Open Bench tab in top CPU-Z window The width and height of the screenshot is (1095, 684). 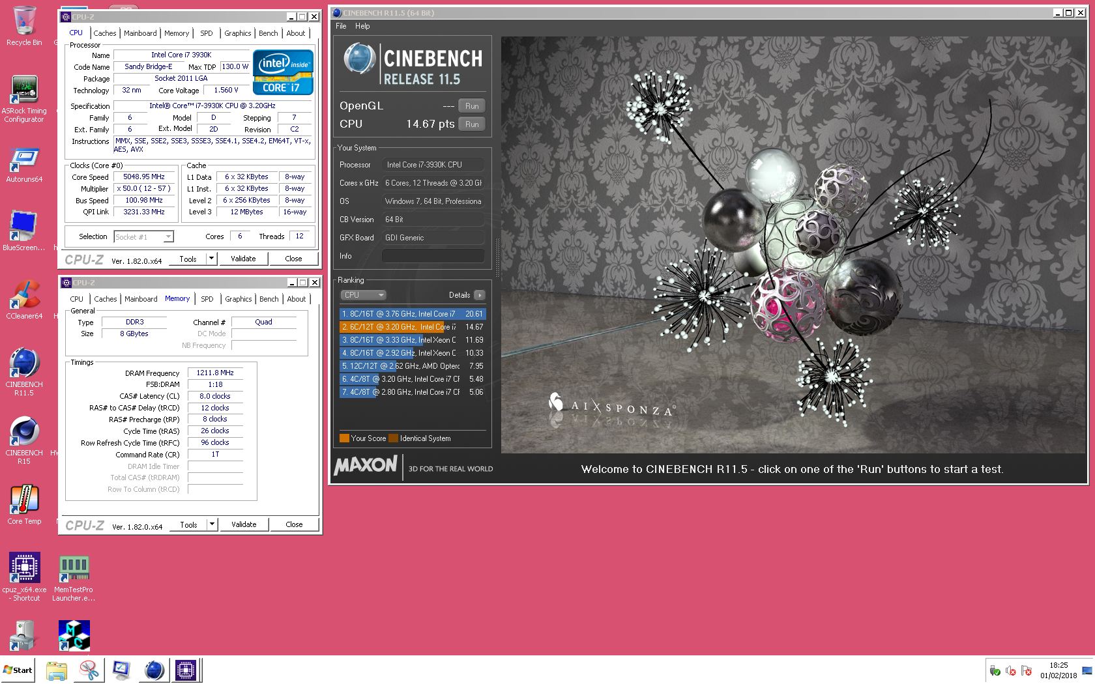click(x=268, y=33)
